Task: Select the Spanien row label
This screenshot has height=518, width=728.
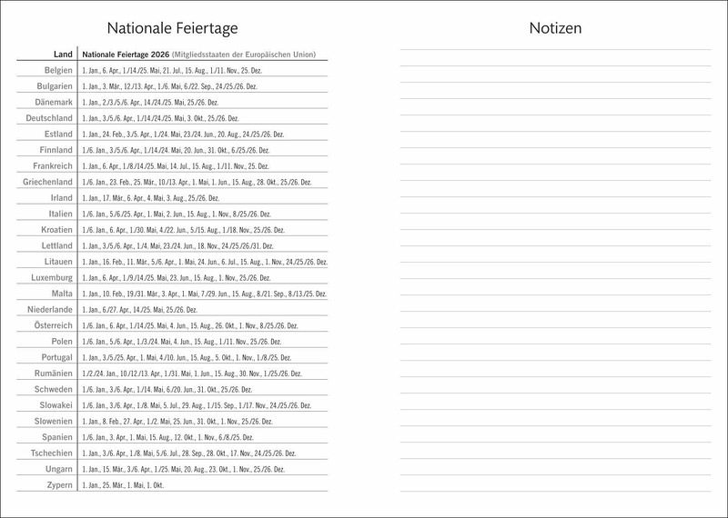Action: (56, 437)
